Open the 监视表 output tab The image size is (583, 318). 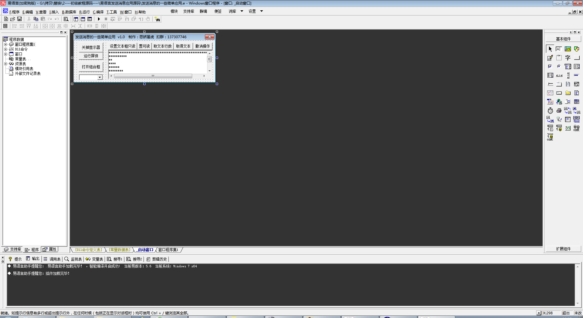point(73,259)
